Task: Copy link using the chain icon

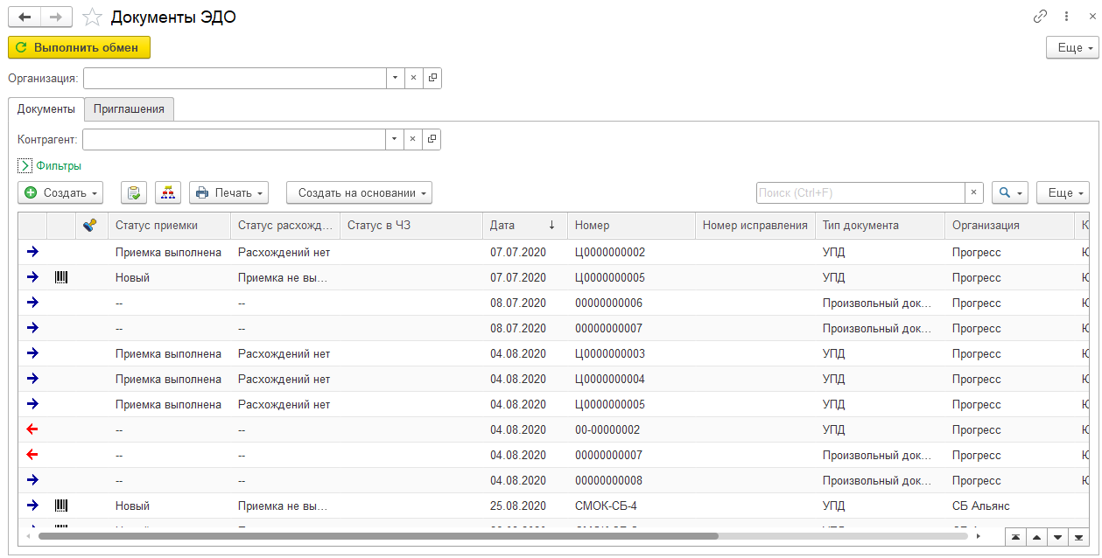Action: (1040, 17)
